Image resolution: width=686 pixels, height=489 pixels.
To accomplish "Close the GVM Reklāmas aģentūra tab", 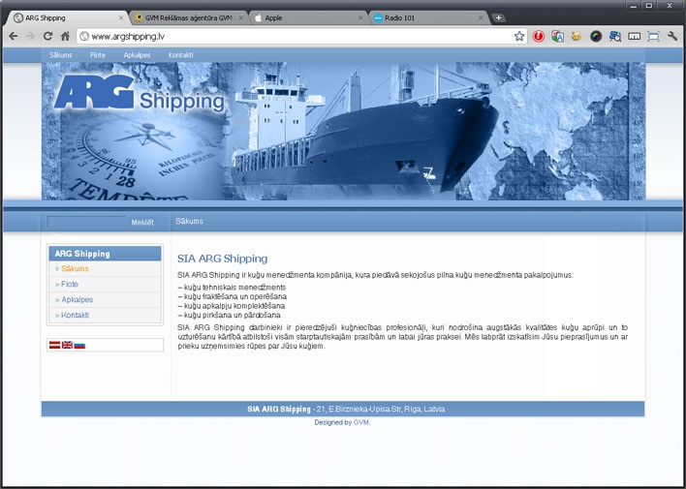I will pos(240,18).
